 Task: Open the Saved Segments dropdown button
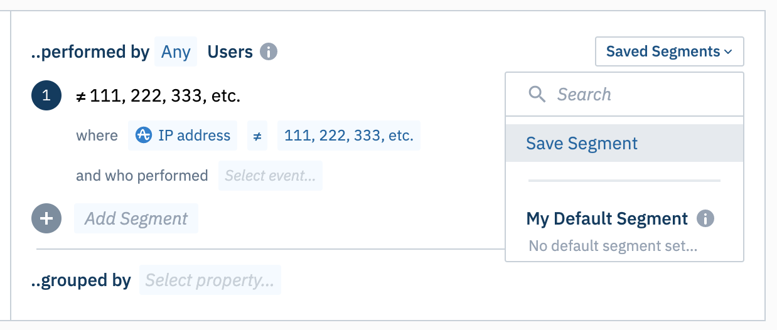(668, 51)
